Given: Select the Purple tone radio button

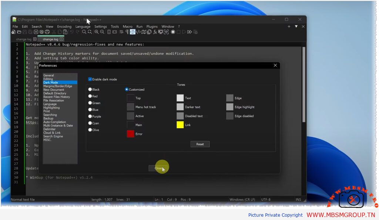Looking at the screenshot, I should pos(90,116).
